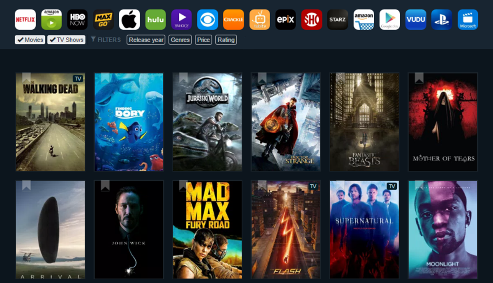Choose the HBO Now provider icon
The image size is (493, 283).
coord(77,20)
